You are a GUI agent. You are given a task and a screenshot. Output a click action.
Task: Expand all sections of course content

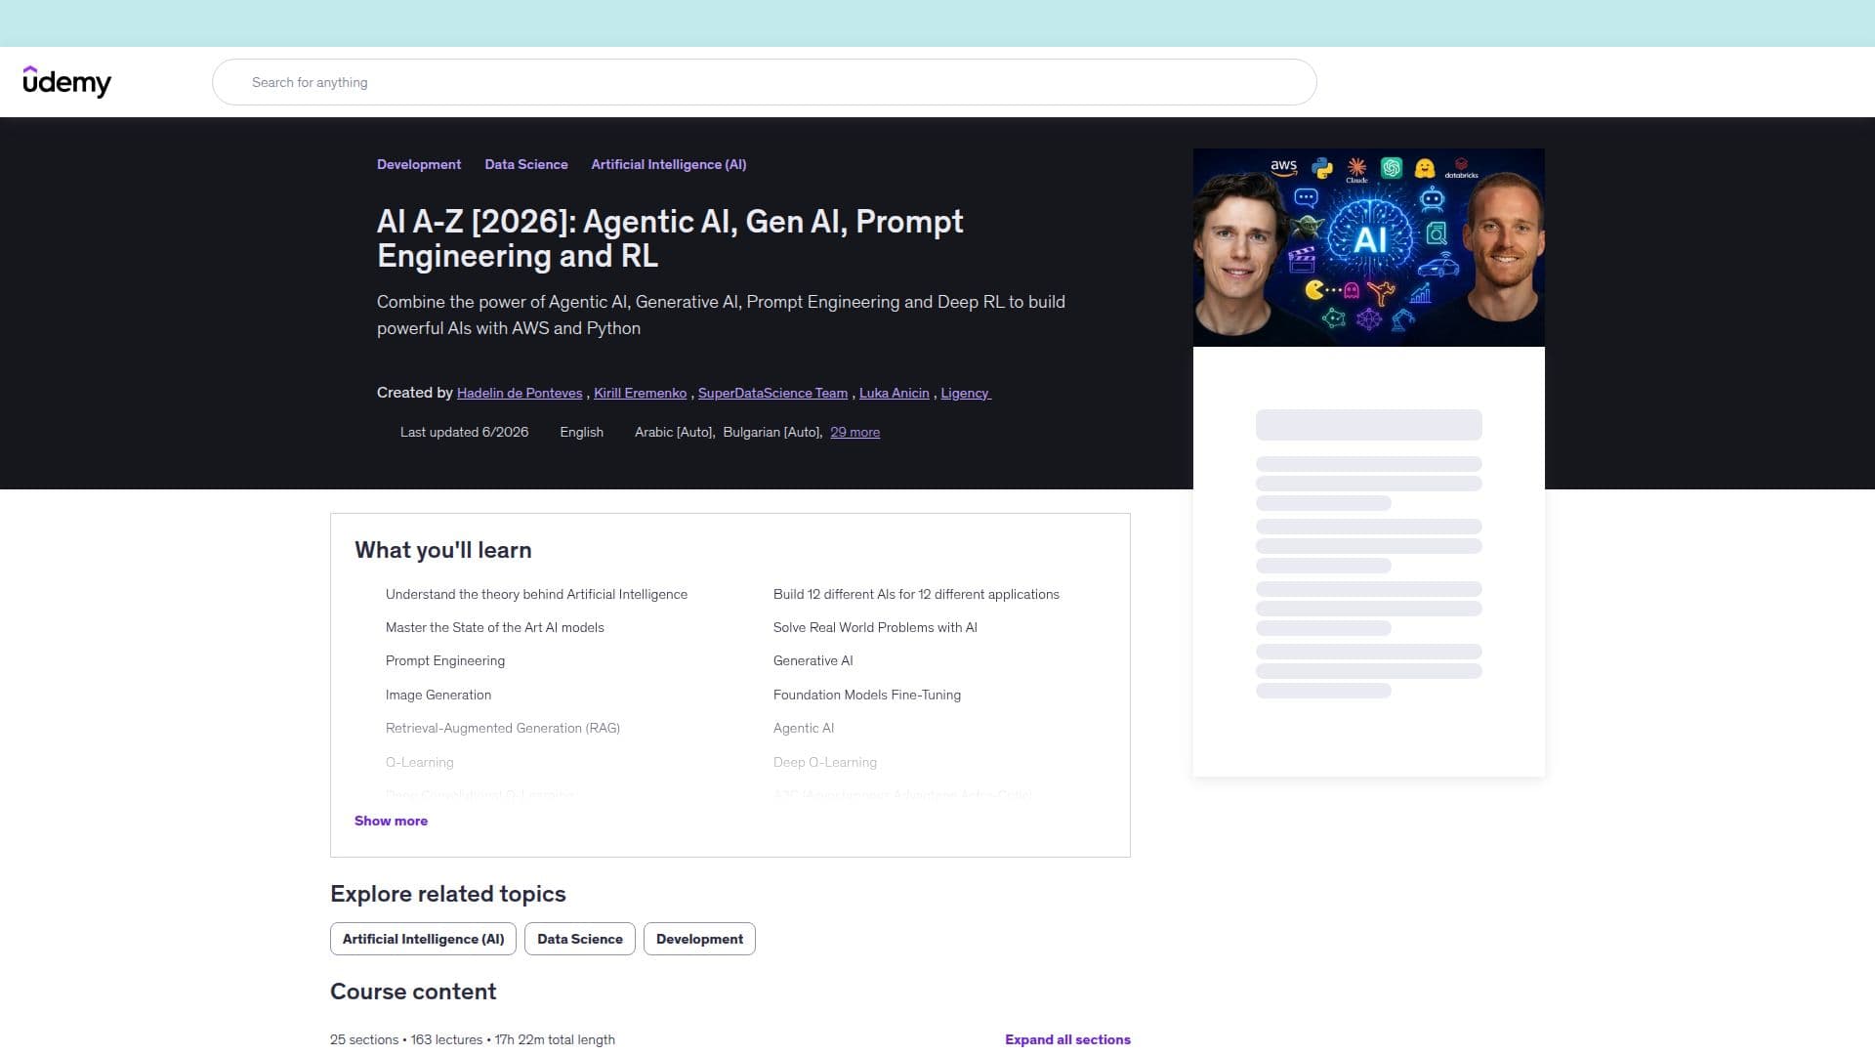[1067, 1039]
